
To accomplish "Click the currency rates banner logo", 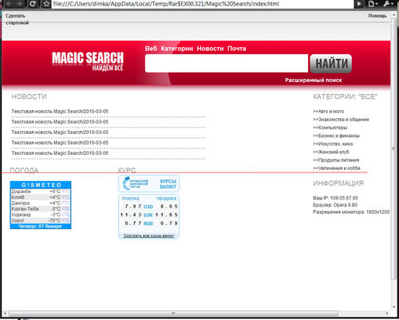I will [148, 184].
